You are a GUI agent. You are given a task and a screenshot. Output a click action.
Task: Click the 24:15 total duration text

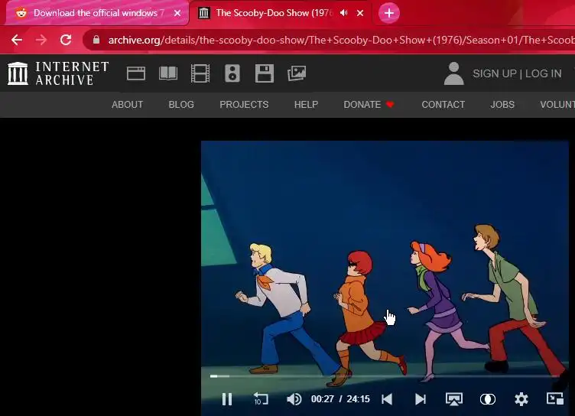pyautogui.click(x=359, y=399)
